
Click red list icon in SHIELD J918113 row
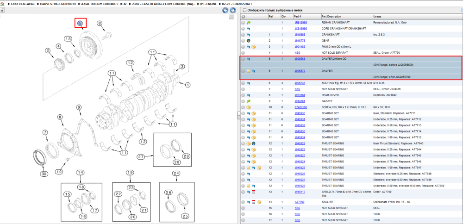pos(254,192)
